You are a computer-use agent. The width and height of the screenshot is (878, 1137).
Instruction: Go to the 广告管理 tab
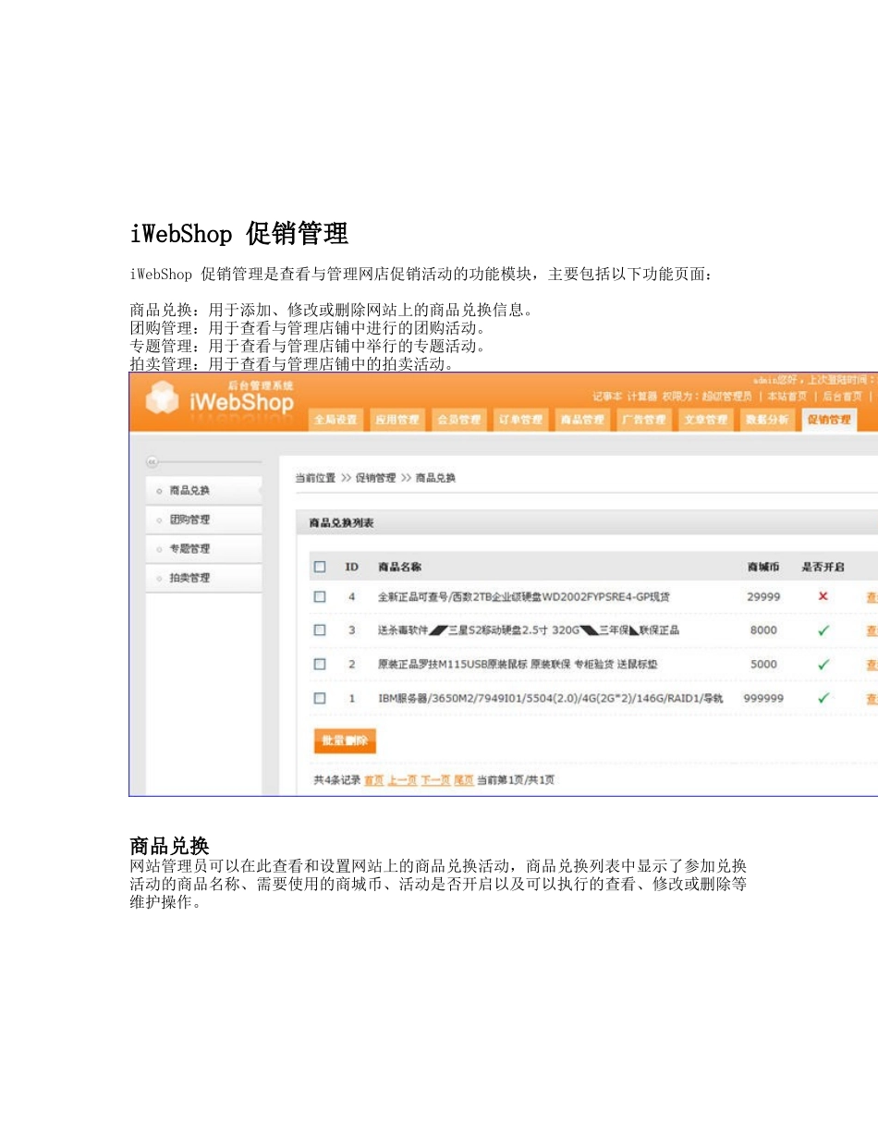coord(643,420)
